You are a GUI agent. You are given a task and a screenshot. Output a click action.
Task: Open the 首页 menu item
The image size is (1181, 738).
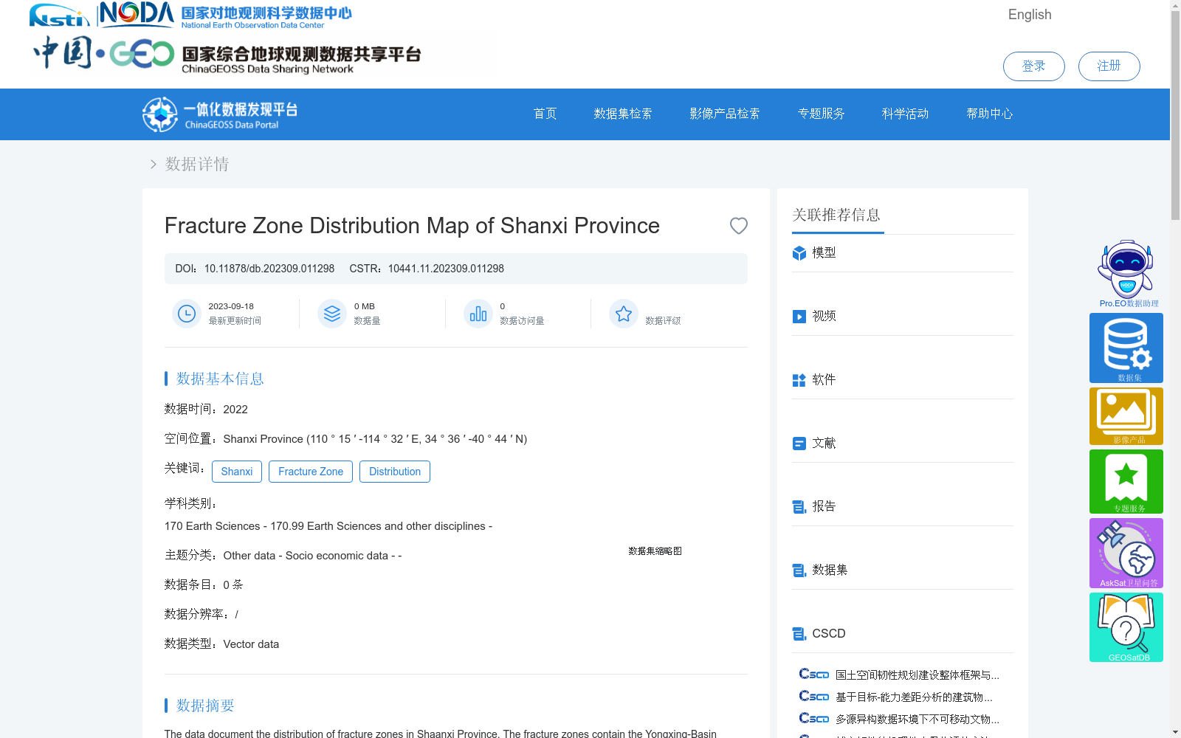click(545, 114)
